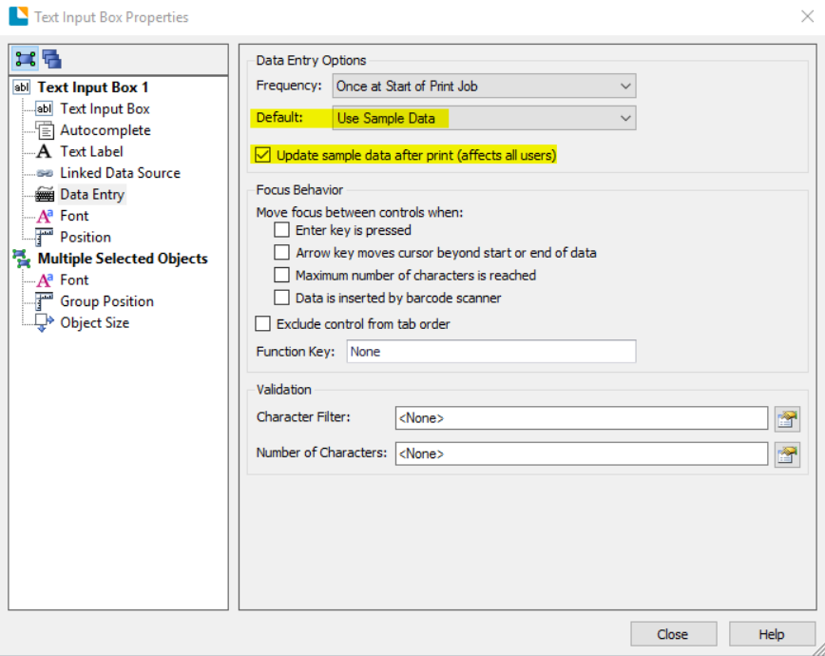
Task: Open the Autocomplete property page
Action: pos(106,130)
